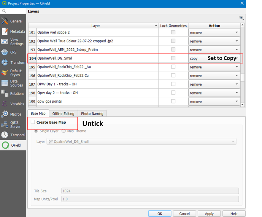The height and width of the screenshot is (217, 262).
Task: Click scrollbar up arrow in layers table
Action: (242, 25)
